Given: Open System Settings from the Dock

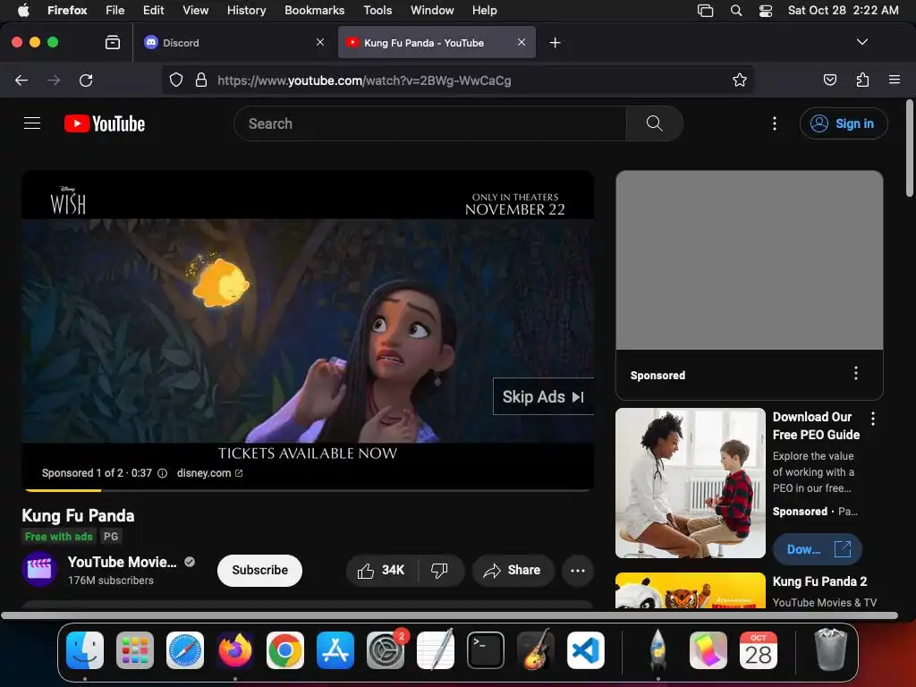Looking at the screenshot, I should 386,650.
